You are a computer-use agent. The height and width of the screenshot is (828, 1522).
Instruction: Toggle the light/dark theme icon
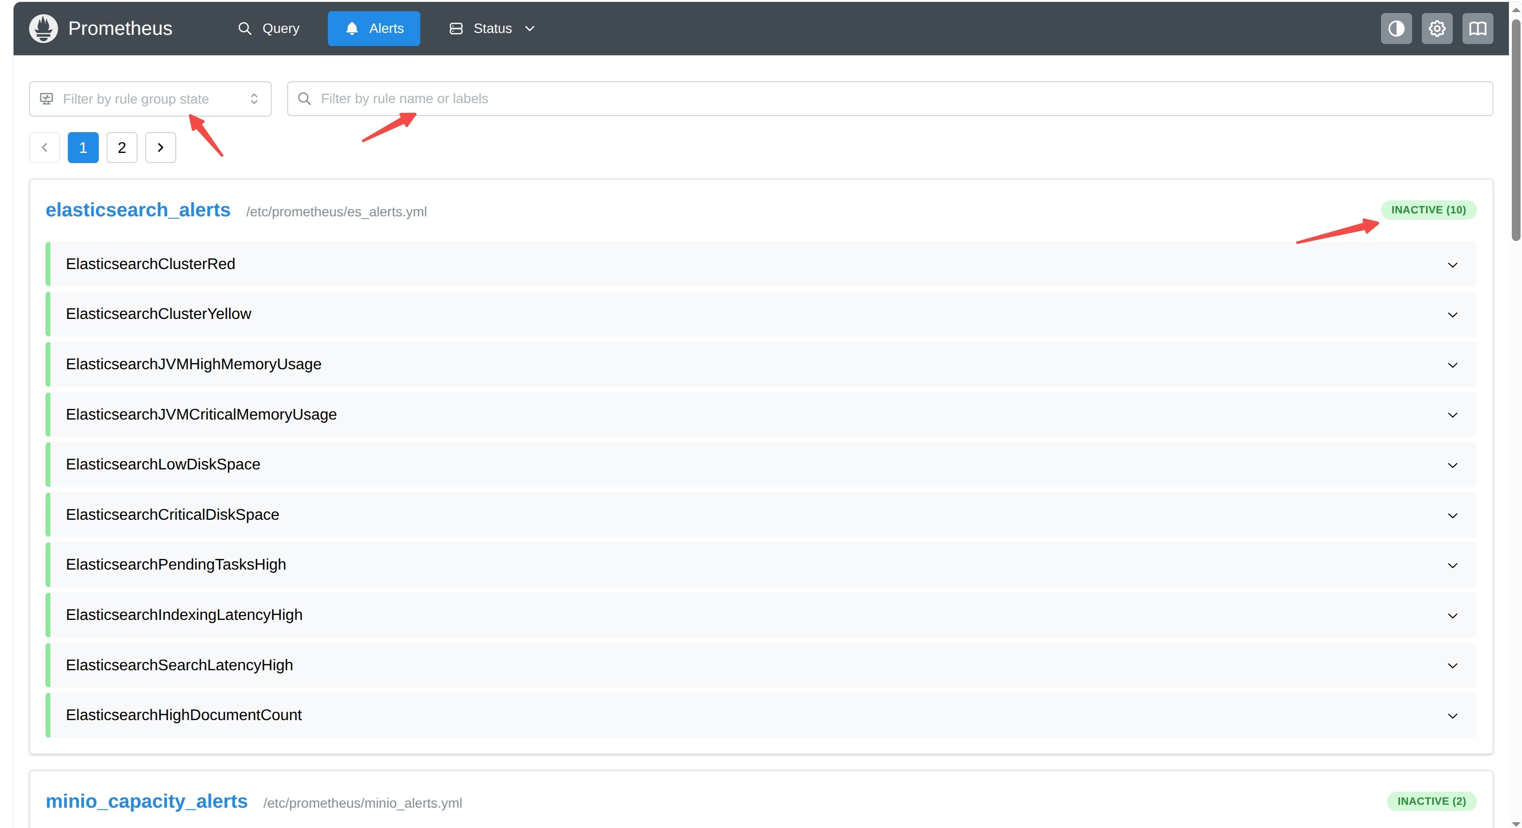coord(1396,29)
